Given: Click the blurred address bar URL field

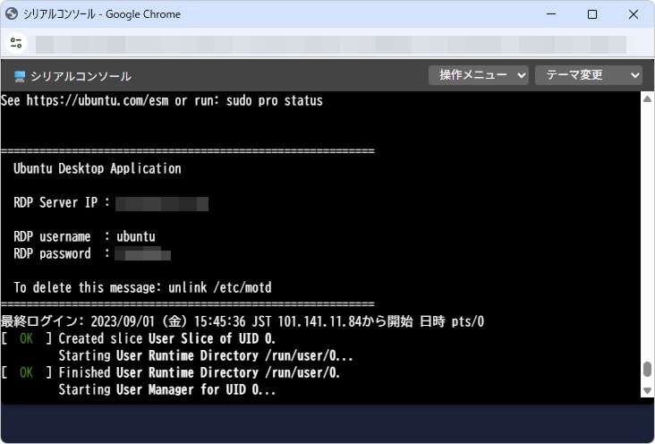Looking at the screenshot, I should tap(331, 43).
